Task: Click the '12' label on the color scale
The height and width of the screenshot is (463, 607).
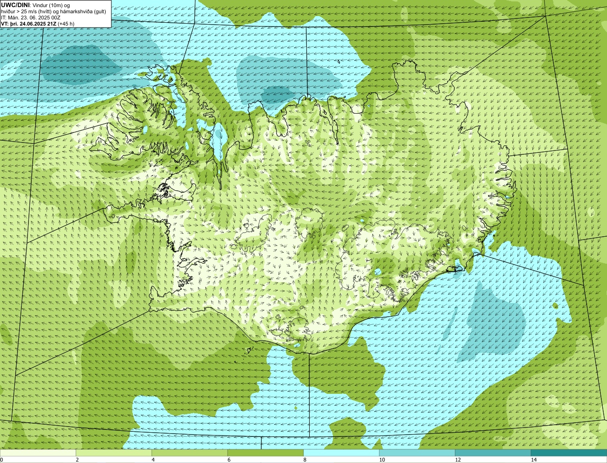Action: [458, 460]
